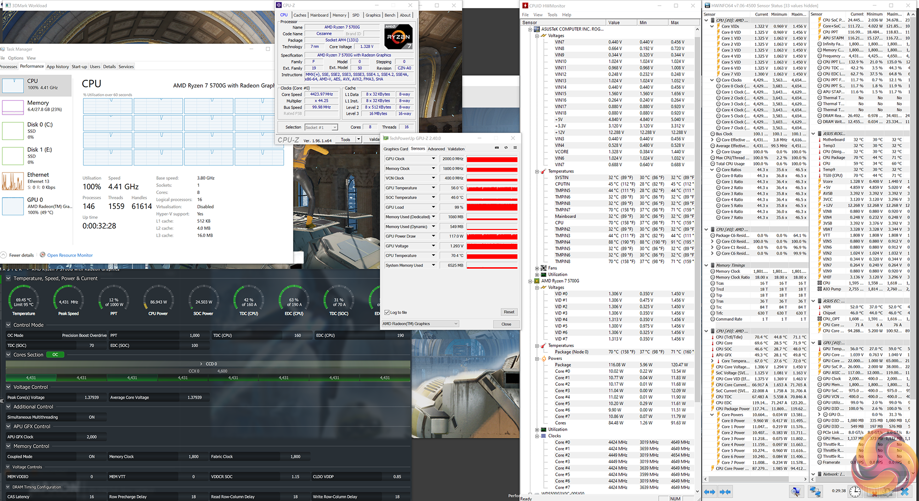
Task: Click the GPU-Z screenshot camera icon
Action: coord(496,148)
